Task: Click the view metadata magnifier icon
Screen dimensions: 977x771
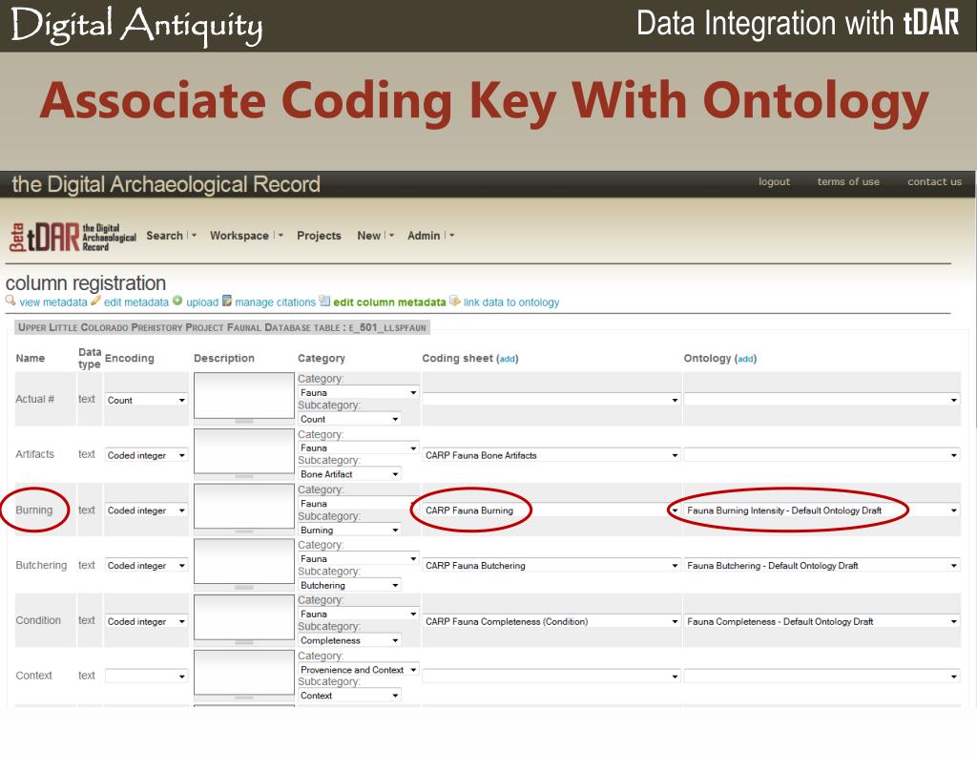Action: click(x=10, y=301)
